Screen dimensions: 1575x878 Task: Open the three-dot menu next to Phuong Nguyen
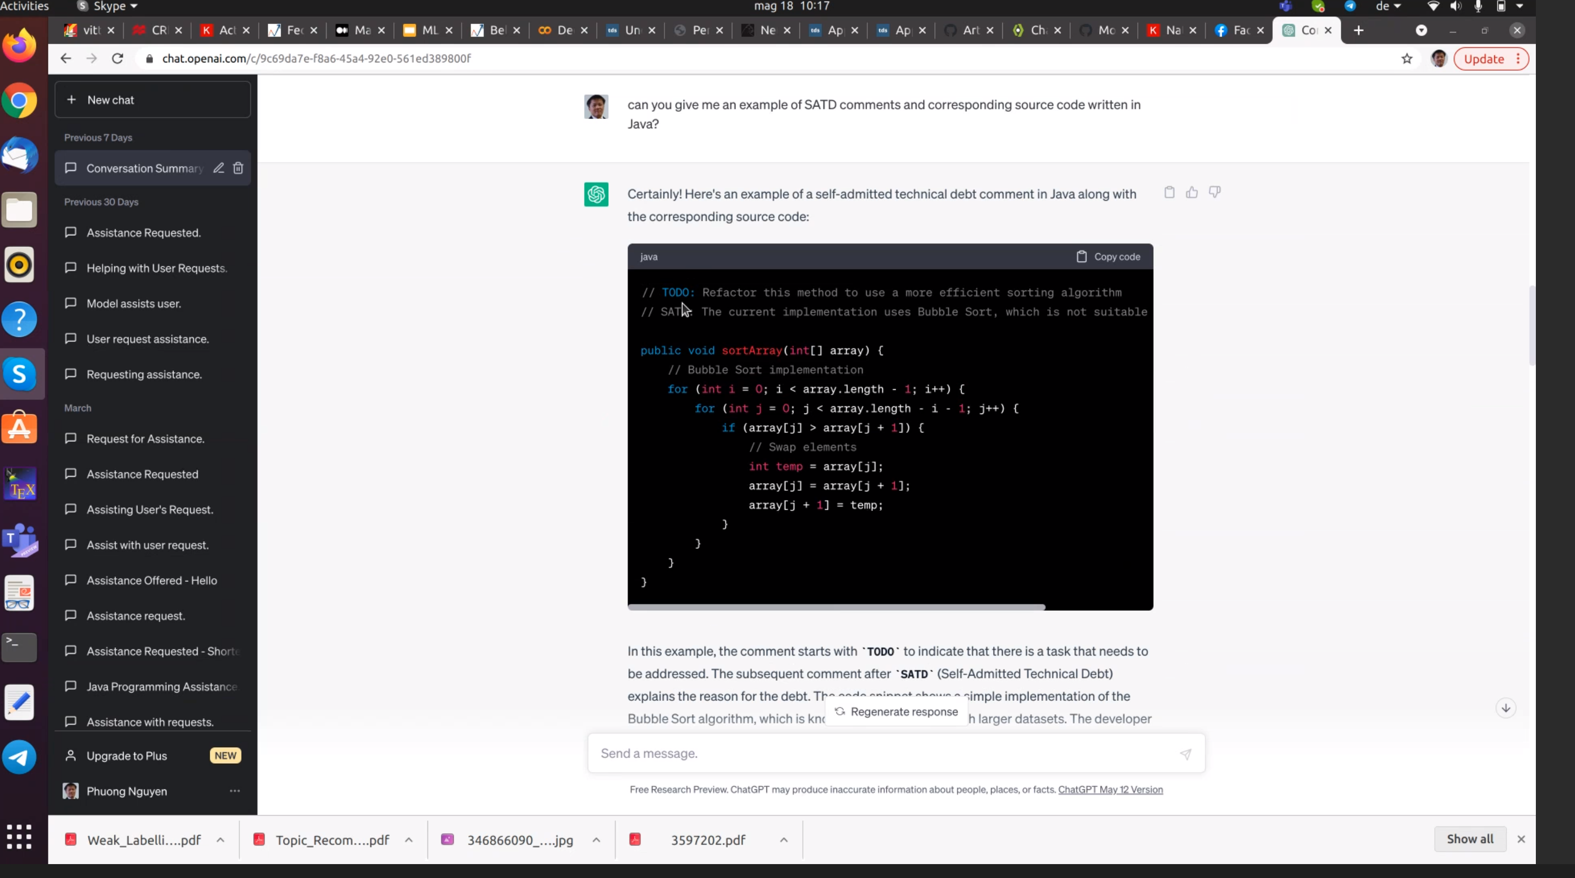point(235,791)
